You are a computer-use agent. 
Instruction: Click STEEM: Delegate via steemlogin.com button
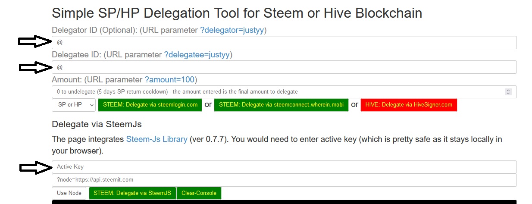click(x=150, y=105)
